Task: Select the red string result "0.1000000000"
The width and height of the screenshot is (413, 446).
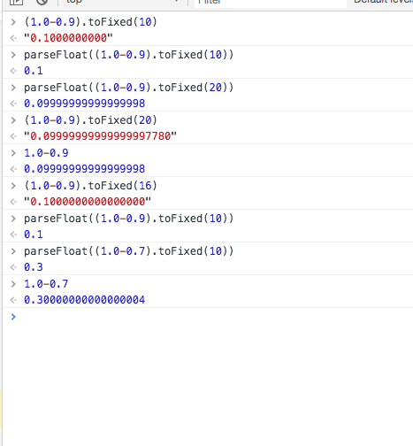Action: (68, 38)
